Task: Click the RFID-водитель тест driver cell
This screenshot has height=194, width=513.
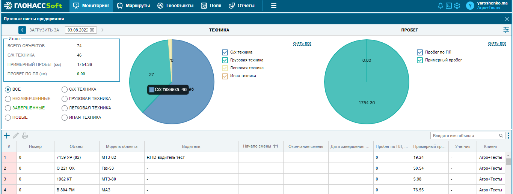Action: click(x=191, y=157)
